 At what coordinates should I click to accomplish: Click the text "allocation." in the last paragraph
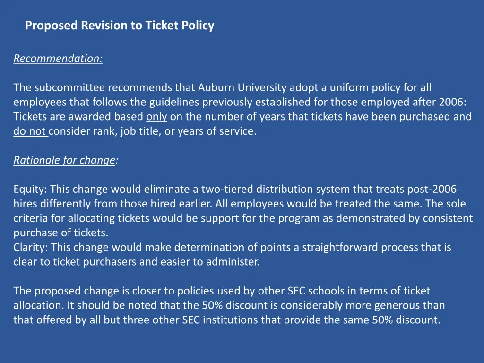[39, 305]
